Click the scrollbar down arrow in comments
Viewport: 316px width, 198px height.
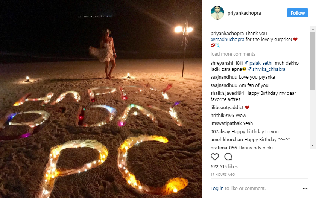[x=313, y=145]
